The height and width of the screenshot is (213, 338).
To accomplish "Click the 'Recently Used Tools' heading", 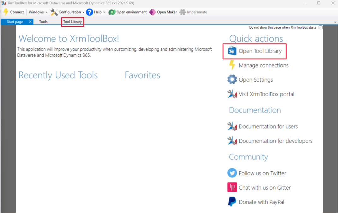I will point(58,75).
